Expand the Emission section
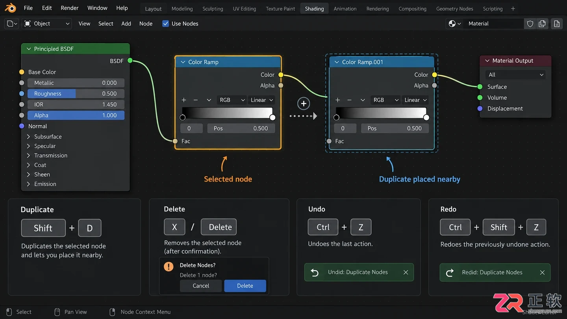 tap(28, 184)
